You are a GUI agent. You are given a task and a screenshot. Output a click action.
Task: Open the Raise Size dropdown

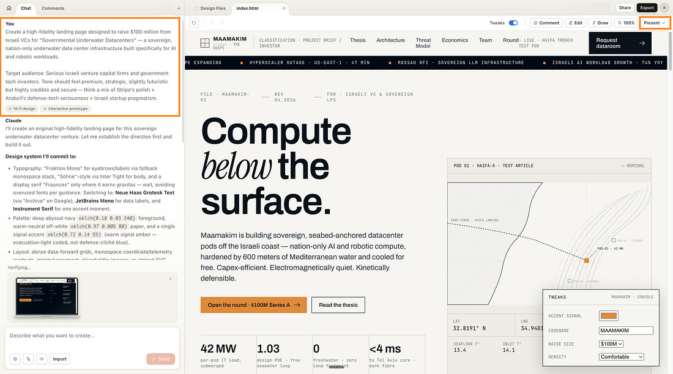(x=612, y=344)
